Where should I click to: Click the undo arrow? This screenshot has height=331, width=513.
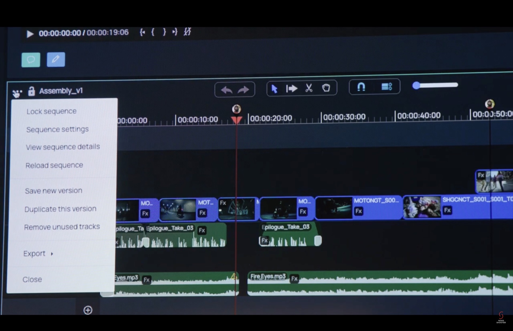tap(227, 90)
